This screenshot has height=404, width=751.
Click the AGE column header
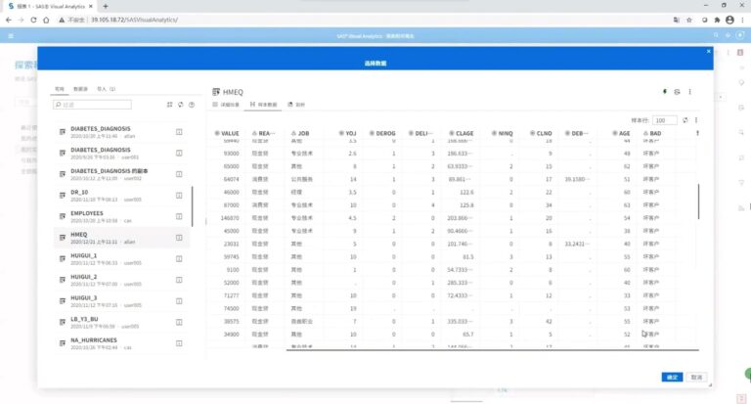tap(621, 133)
